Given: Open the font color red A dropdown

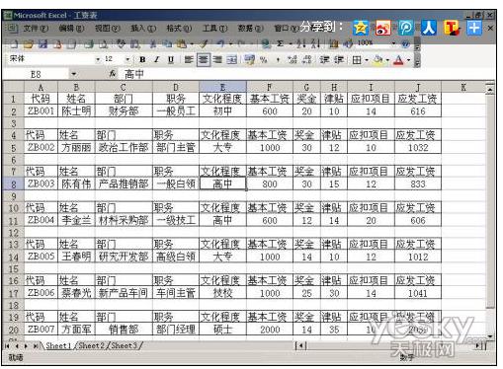Looking at the screenshot, I should [x=408, y=60].
